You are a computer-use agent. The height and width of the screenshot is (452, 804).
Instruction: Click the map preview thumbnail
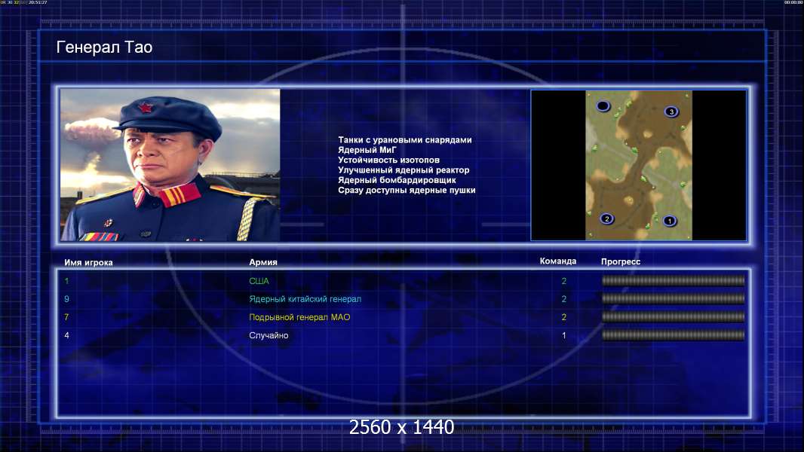[639, 165]
